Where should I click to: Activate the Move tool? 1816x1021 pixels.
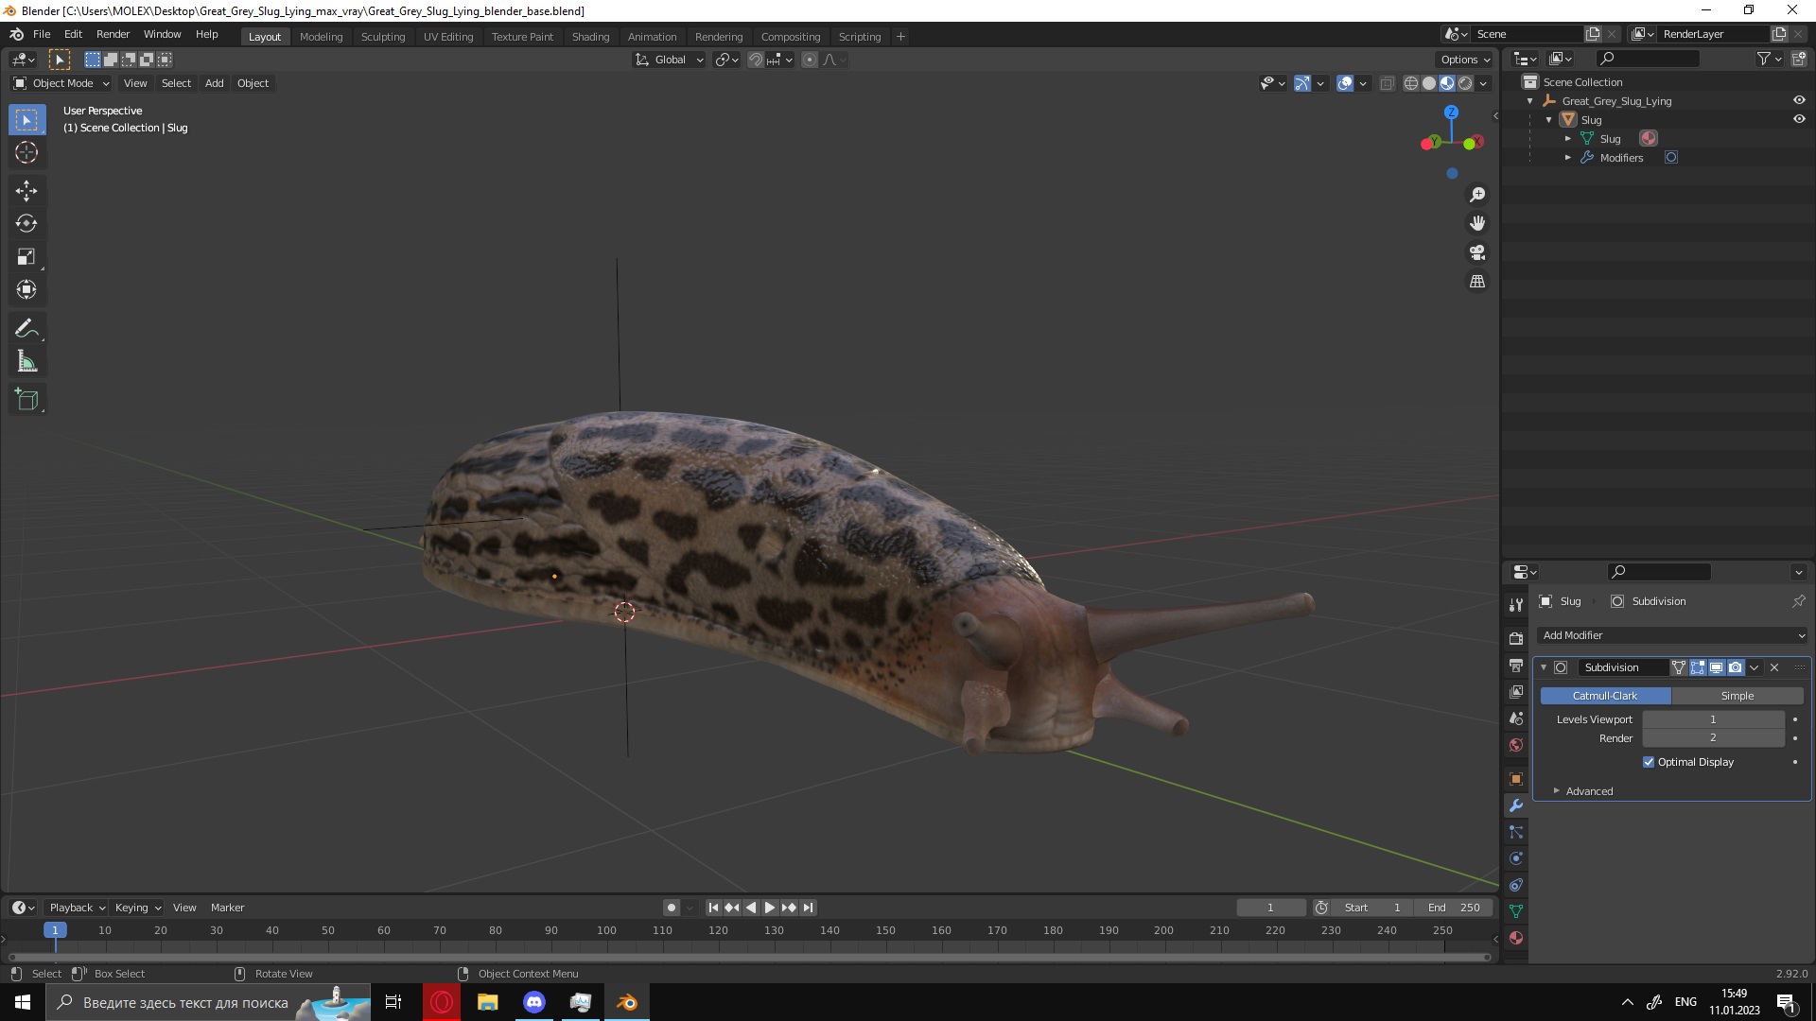click(x=26, y=191)
